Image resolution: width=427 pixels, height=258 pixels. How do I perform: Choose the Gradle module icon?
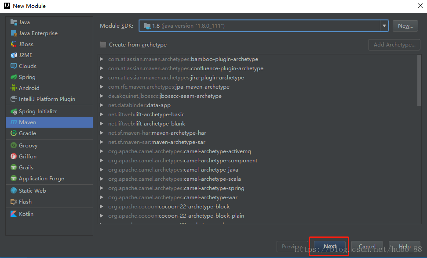click(x=14, y=133)
